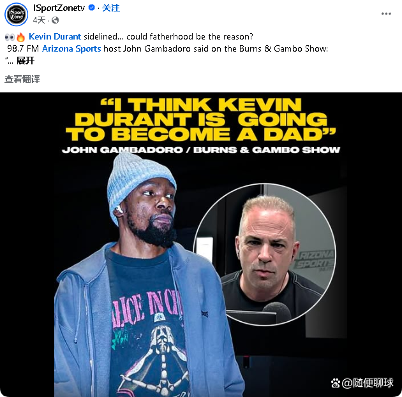This screenshot has width=402, height=397.
Task: Open the Kevin Durant quote image
Action: (x=201, y=245)
